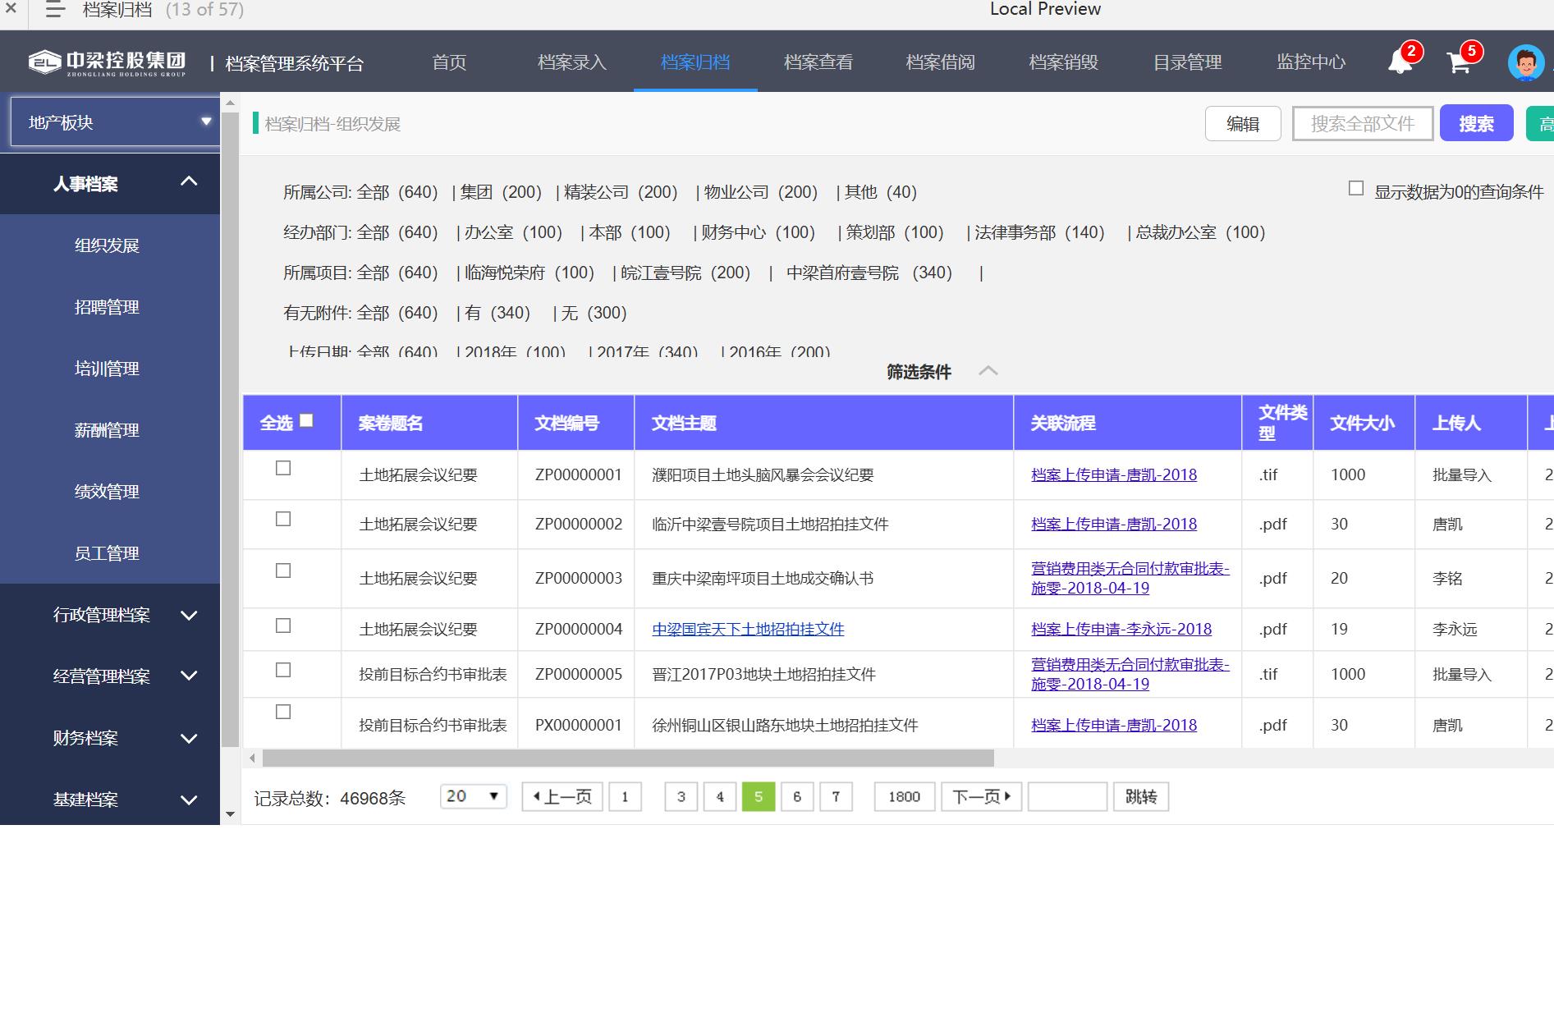Go to page 6

coord(797,796)
